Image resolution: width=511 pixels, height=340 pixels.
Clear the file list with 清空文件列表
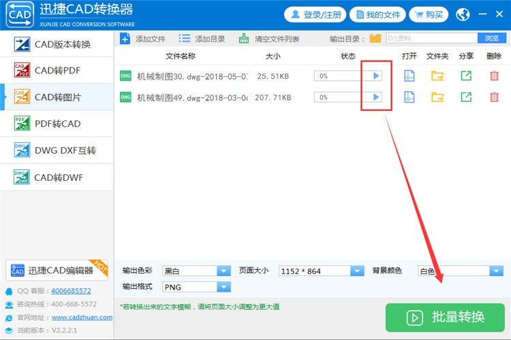[269, 39]
